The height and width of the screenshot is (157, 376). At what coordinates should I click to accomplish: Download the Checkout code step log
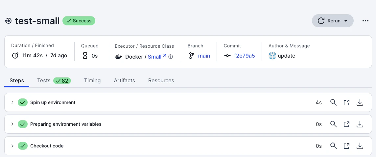360,146
